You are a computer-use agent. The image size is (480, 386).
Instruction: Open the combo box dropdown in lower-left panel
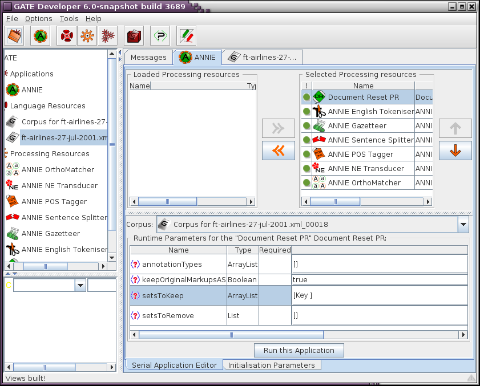coord(80,286)
